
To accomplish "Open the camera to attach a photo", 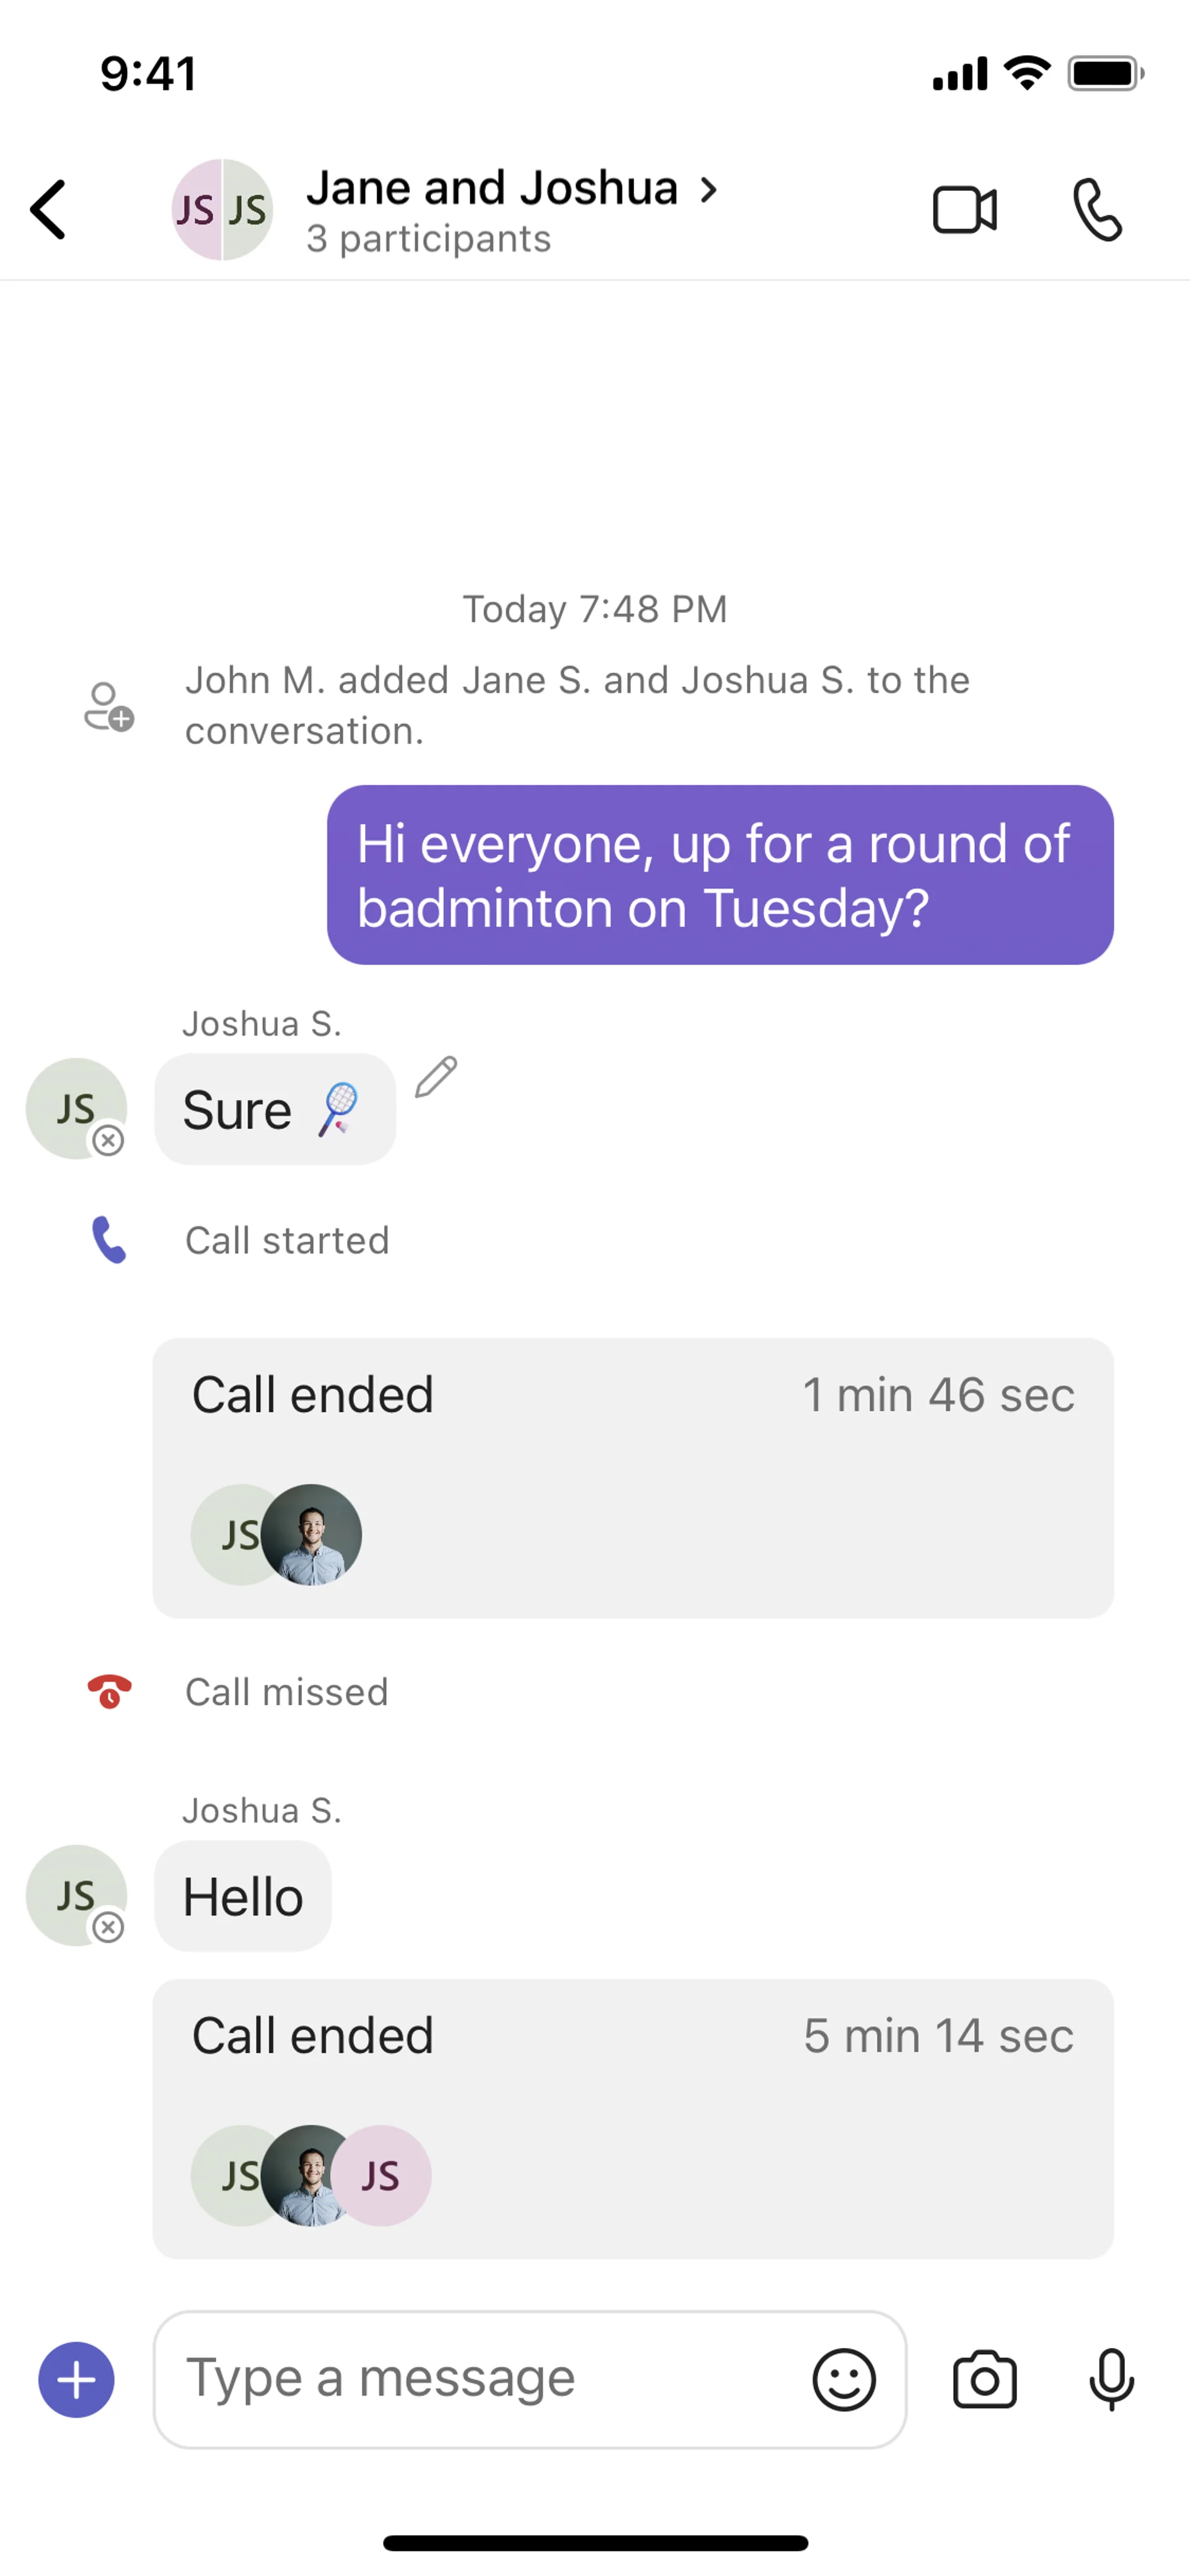I will pyautogui.click(x=984, y=2379).
